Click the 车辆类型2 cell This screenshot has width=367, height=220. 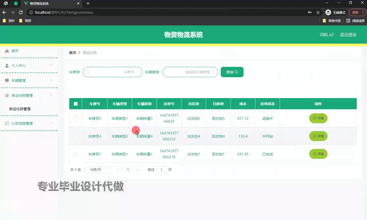pyautogui.click(x=120, y=136)
